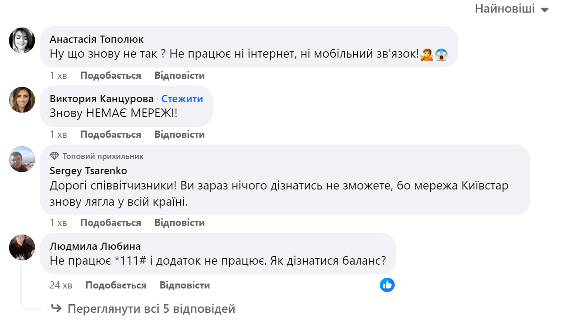The image size is (563, 320).
Task: Expand all 5 replies under Людмила's comment
Action: [150, 309]
